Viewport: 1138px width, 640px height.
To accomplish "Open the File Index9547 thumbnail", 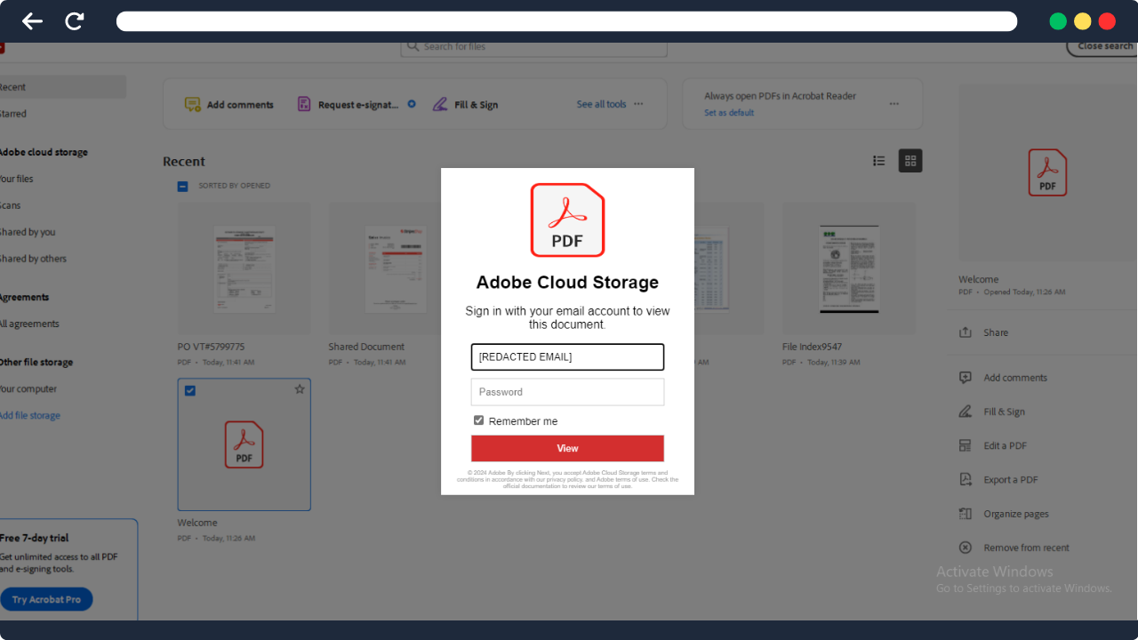I will coord(849,268).
